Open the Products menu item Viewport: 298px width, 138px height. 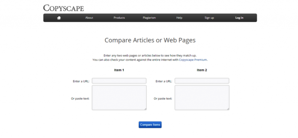tap(119, 18)
